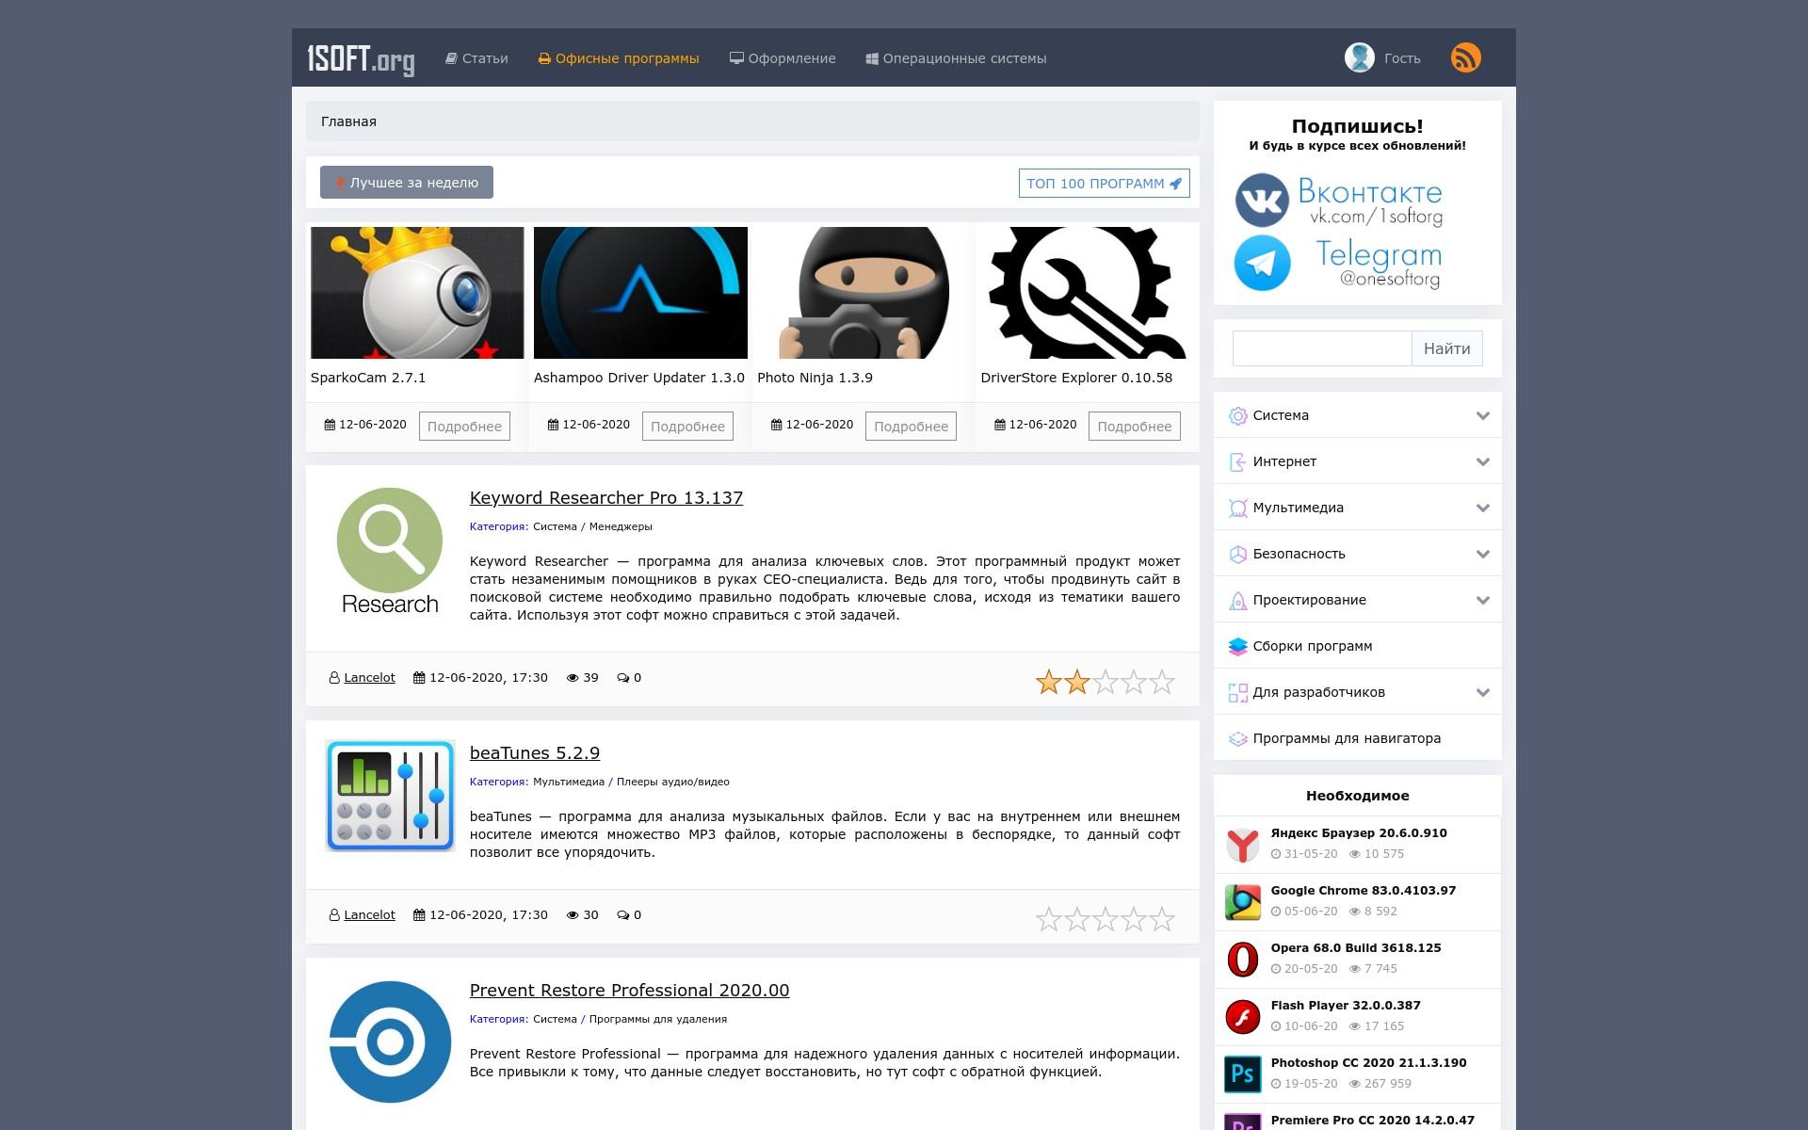This screenshot has width=1808, height=1130.
Task: Expand the Система category chevron
Action: pyautogui.click(x=1482, y=415)
